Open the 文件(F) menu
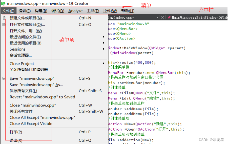Image resolution: width=228 pixels, height=144 pixels. 8,11
